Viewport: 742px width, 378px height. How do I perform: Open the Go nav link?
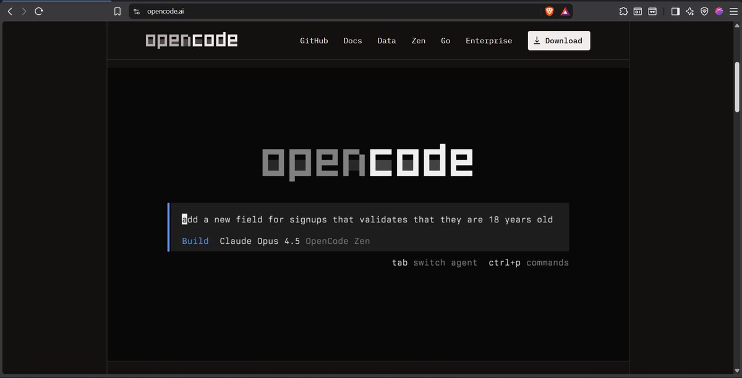pos(445,41)
